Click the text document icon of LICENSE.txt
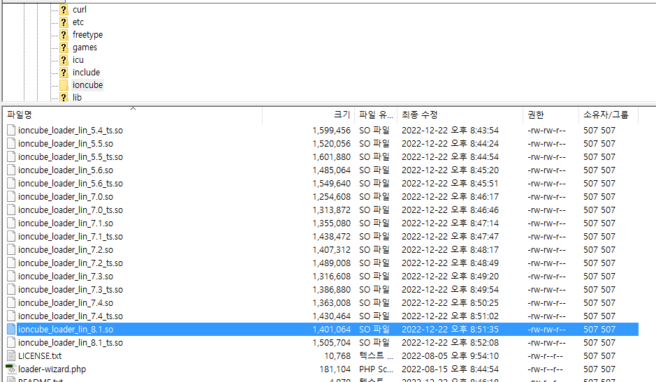 pos(11,356)
